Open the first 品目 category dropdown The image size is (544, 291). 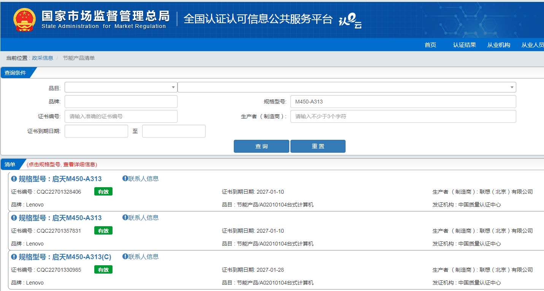point(121,87)
